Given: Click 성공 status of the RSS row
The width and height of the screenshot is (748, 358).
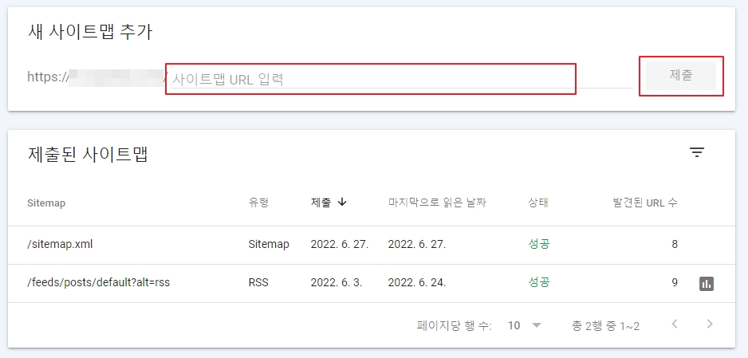Looking at the screenshot, I should (x=539, y=282).
